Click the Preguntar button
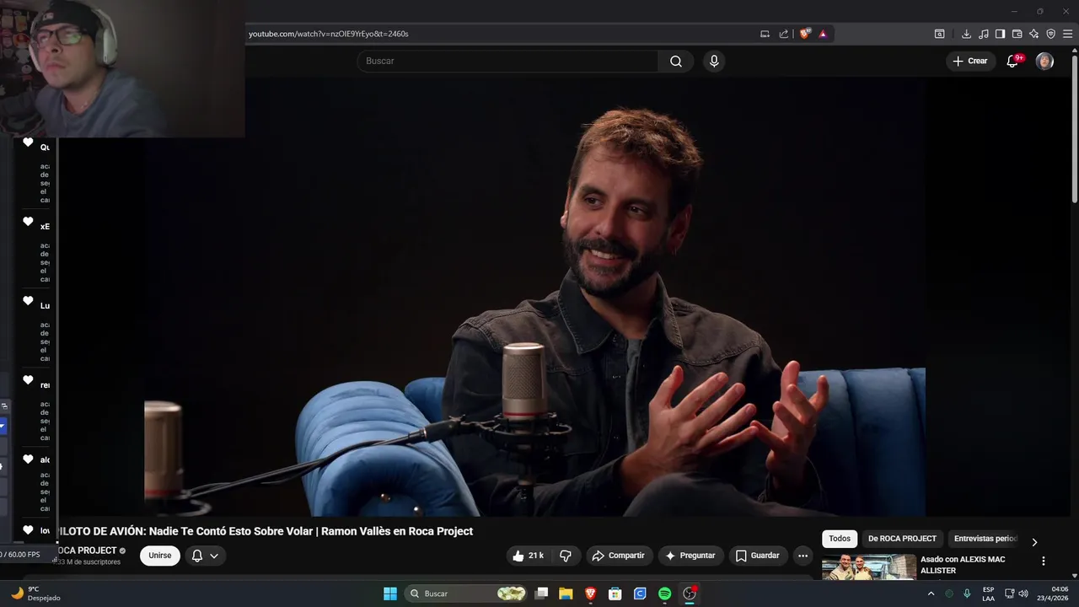This screenshot has width=1079, height=607. pyautogui.click(x=690, y=556)
